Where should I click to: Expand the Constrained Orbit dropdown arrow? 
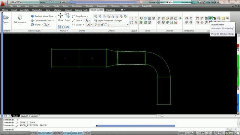pos(53,21)
